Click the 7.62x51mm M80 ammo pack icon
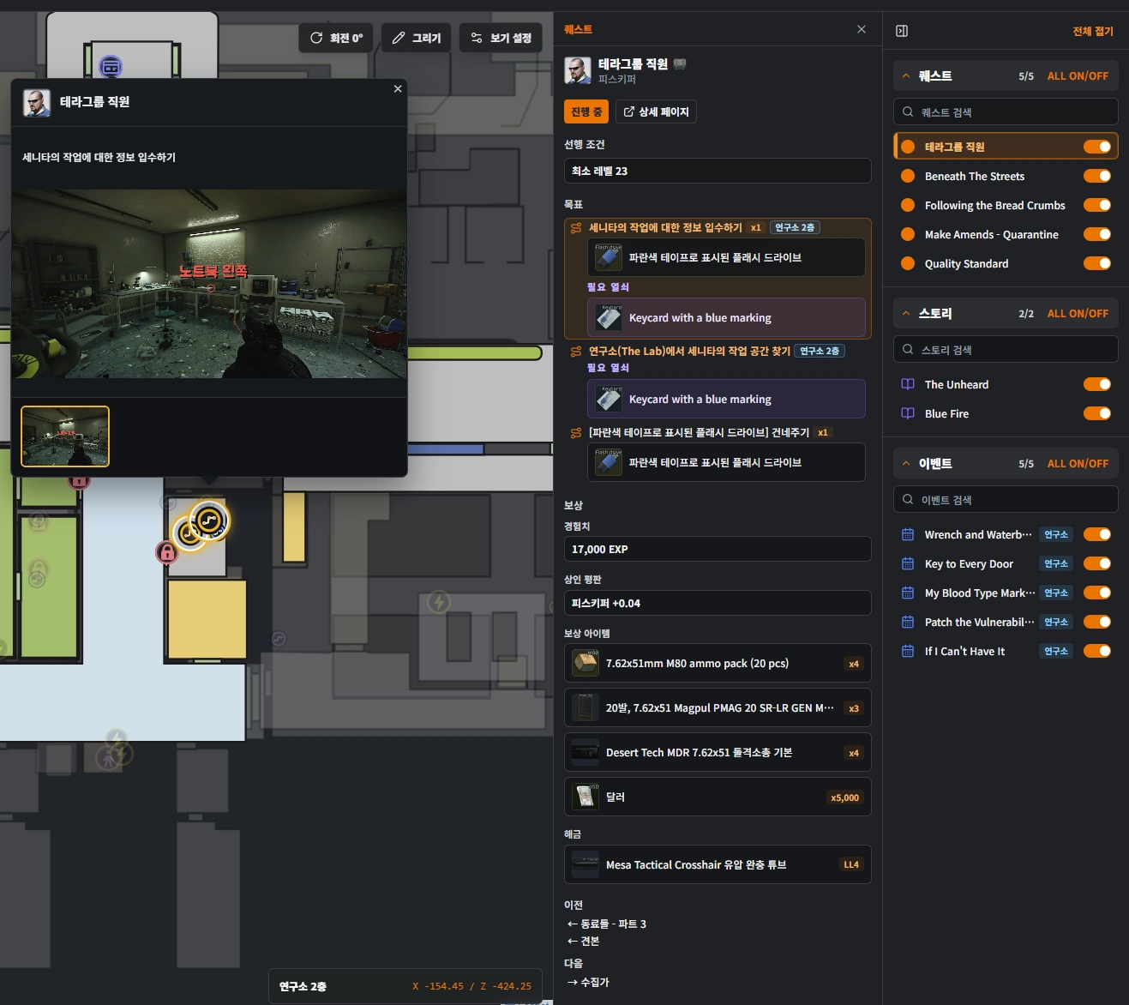 [586, 663]
